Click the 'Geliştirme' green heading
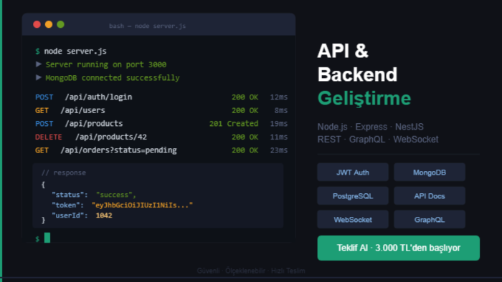502x282 pixels. coord(364,98)
